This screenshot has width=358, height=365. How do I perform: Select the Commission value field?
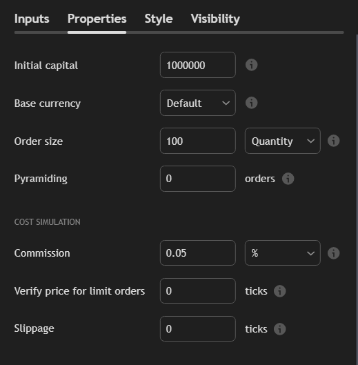pyautogui.click(x=198, y=253)
